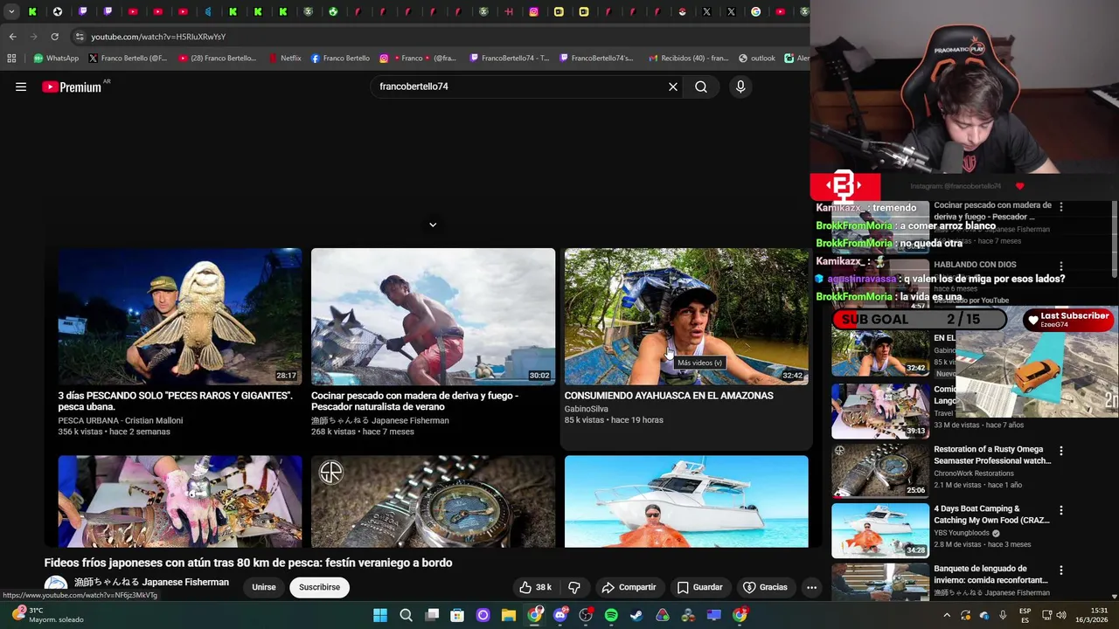Open volume control in system tray
1119x629 pixels.
tap(1062, 615)
